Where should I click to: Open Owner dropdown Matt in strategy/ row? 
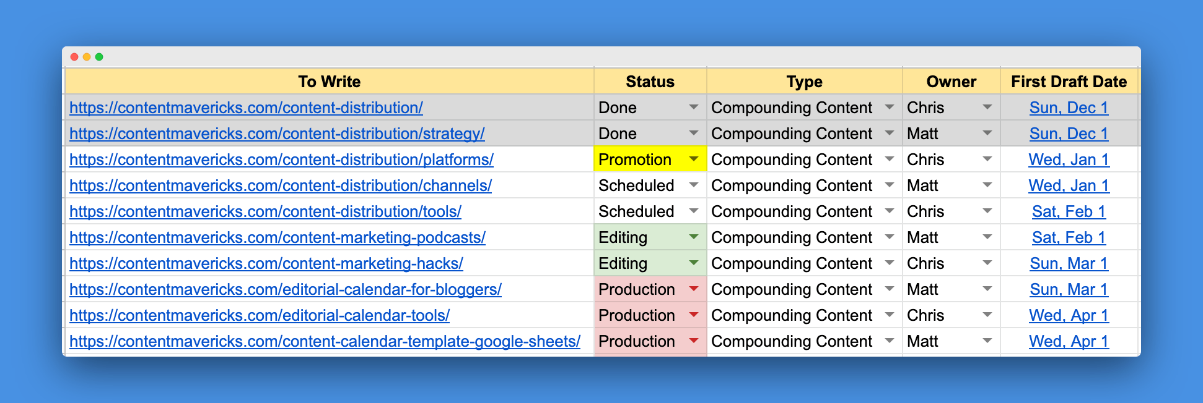coord(987,134)
